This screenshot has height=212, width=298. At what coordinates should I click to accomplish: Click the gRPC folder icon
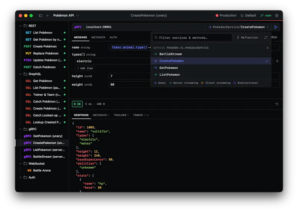pyautogui.click(x=25, y=129)
